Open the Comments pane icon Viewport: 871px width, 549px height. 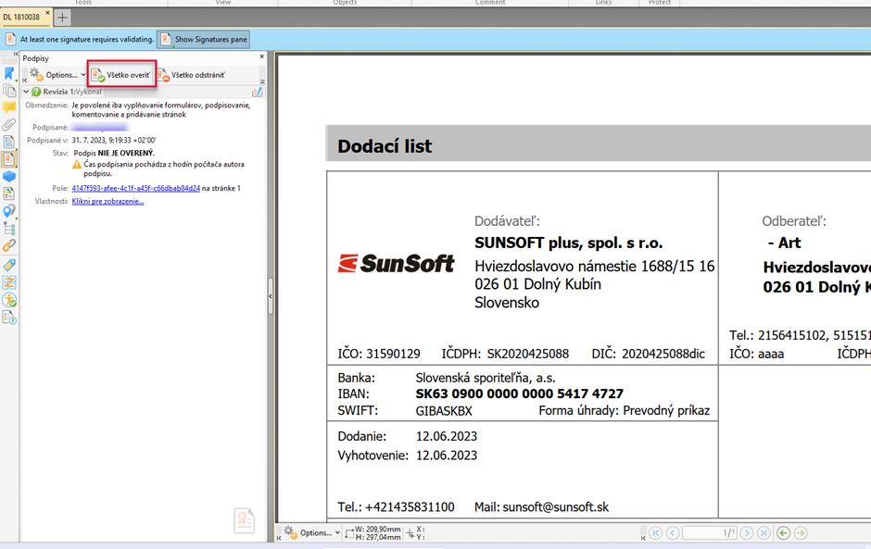pos(9,108)
